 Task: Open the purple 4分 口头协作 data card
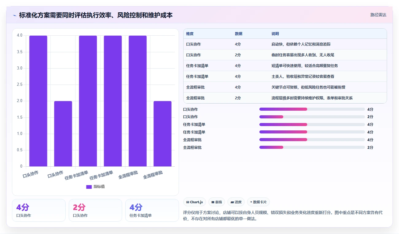[x=39, y=210]
